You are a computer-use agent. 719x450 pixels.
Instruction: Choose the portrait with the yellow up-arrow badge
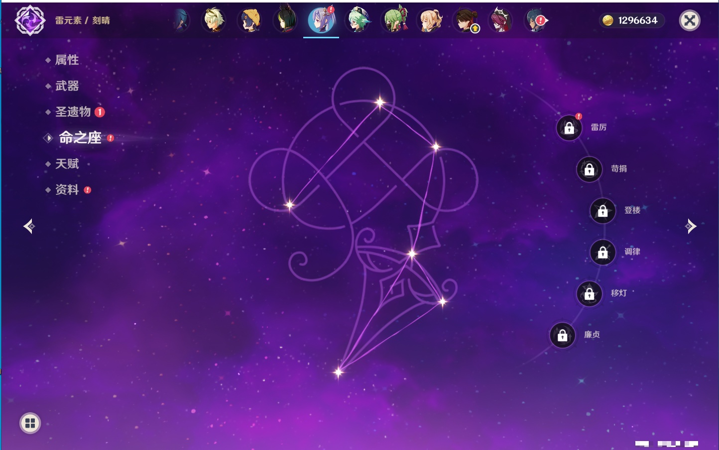coord(466,20)
